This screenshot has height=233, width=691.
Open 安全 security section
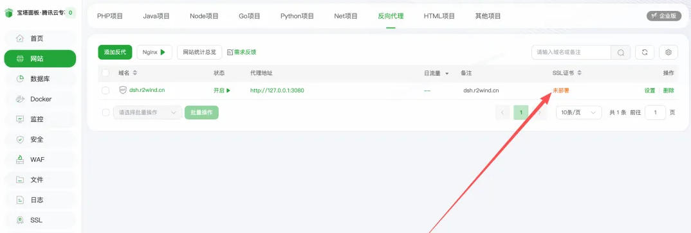pos(40,139)
